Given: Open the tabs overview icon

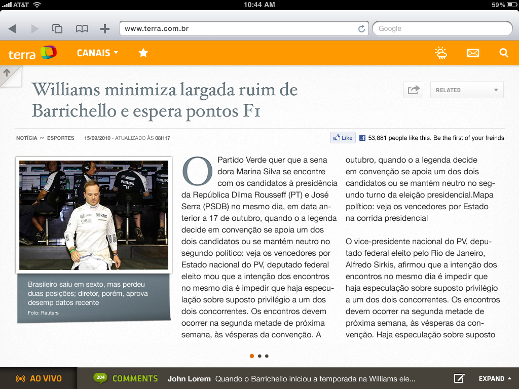Looking at the screenshot, I should (x=57, y=29).
